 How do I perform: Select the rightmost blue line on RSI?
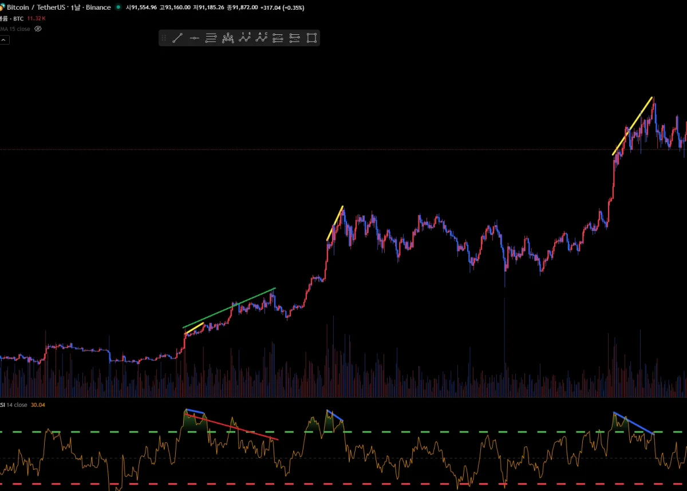634,424
